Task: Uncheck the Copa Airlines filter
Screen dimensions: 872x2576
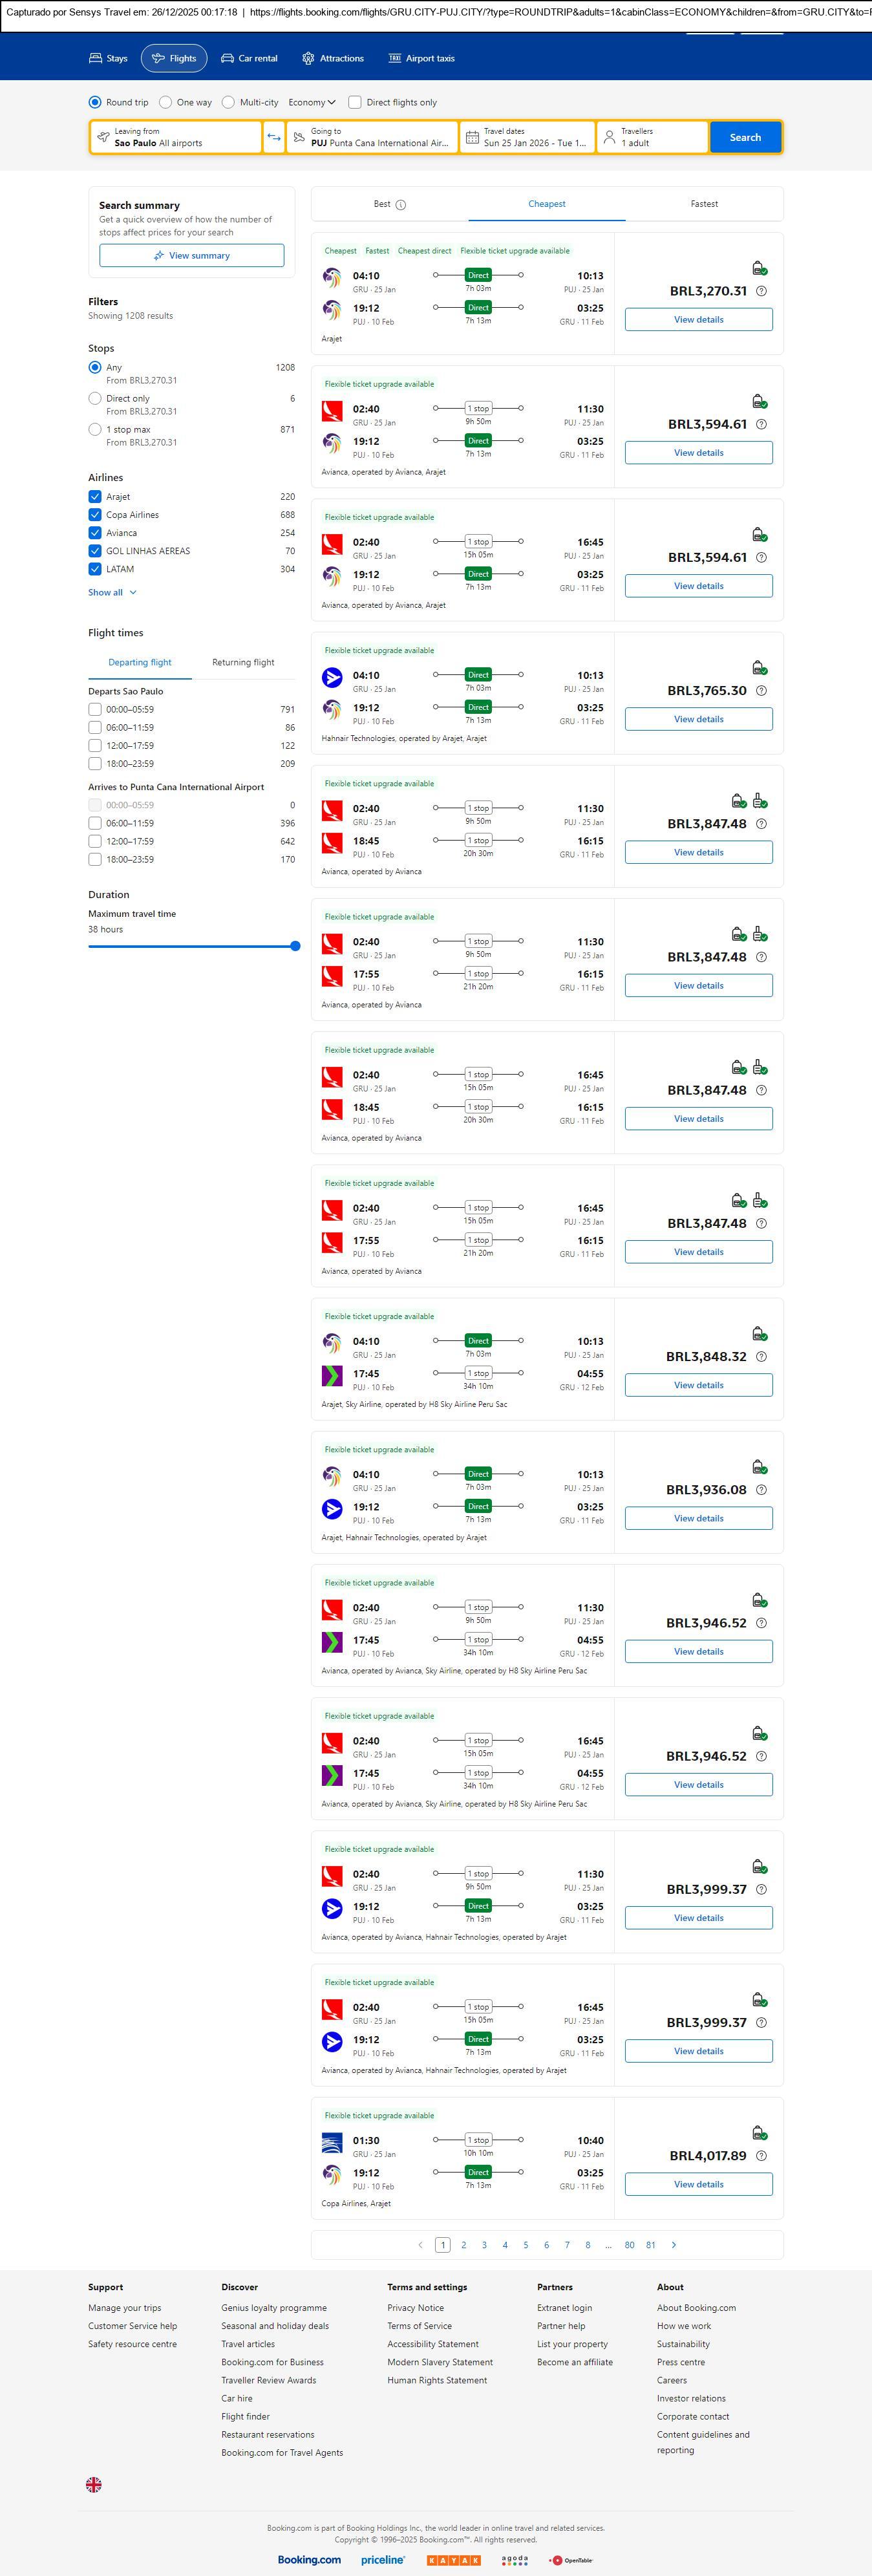Action: (95, 515)
